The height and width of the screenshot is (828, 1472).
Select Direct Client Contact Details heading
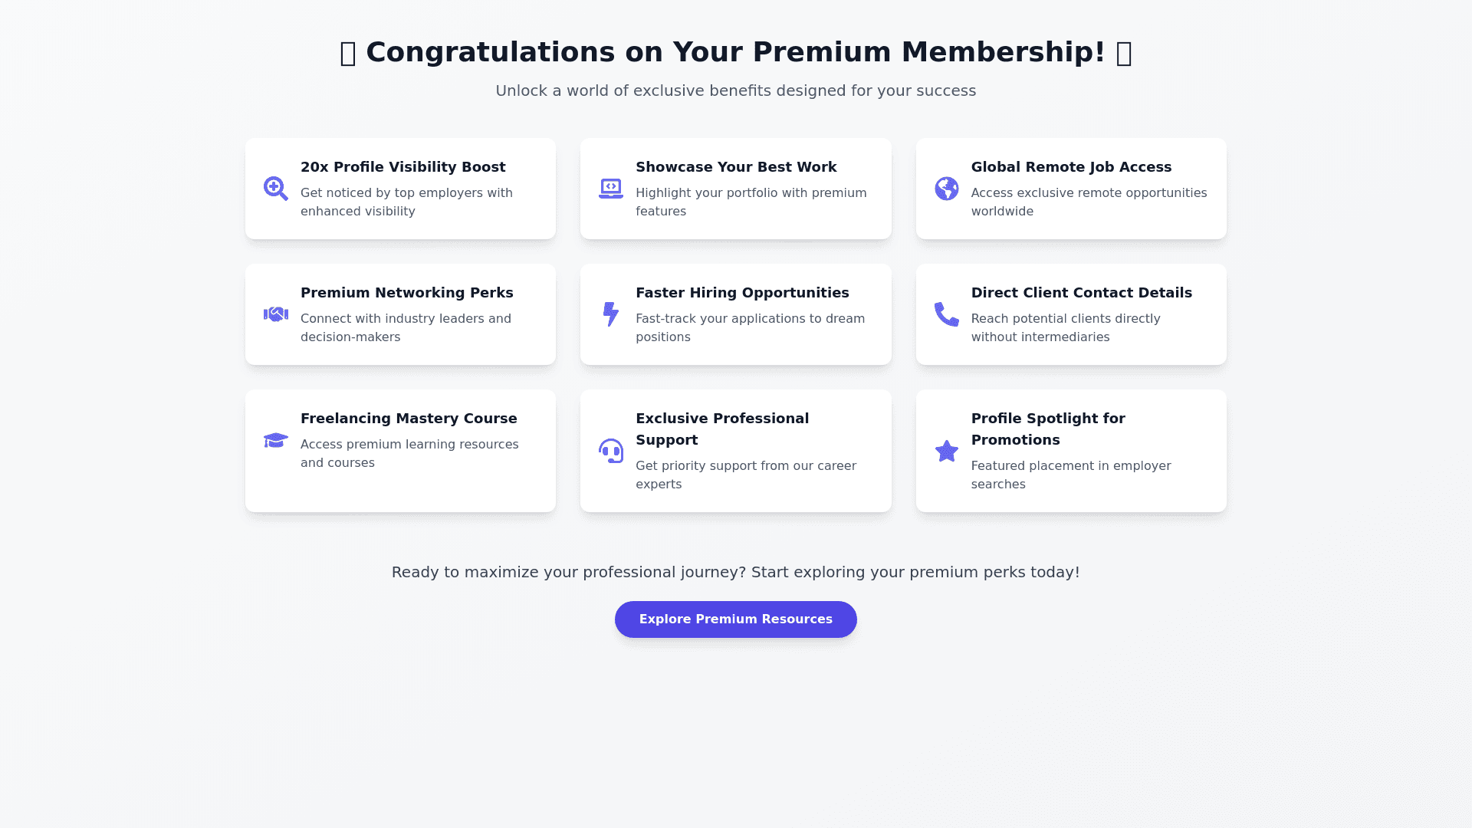1081,293
